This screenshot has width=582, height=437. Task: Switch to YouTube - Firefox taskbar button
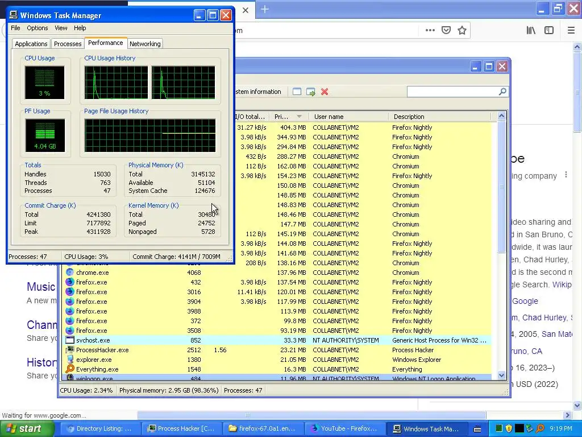pos(345,428)
